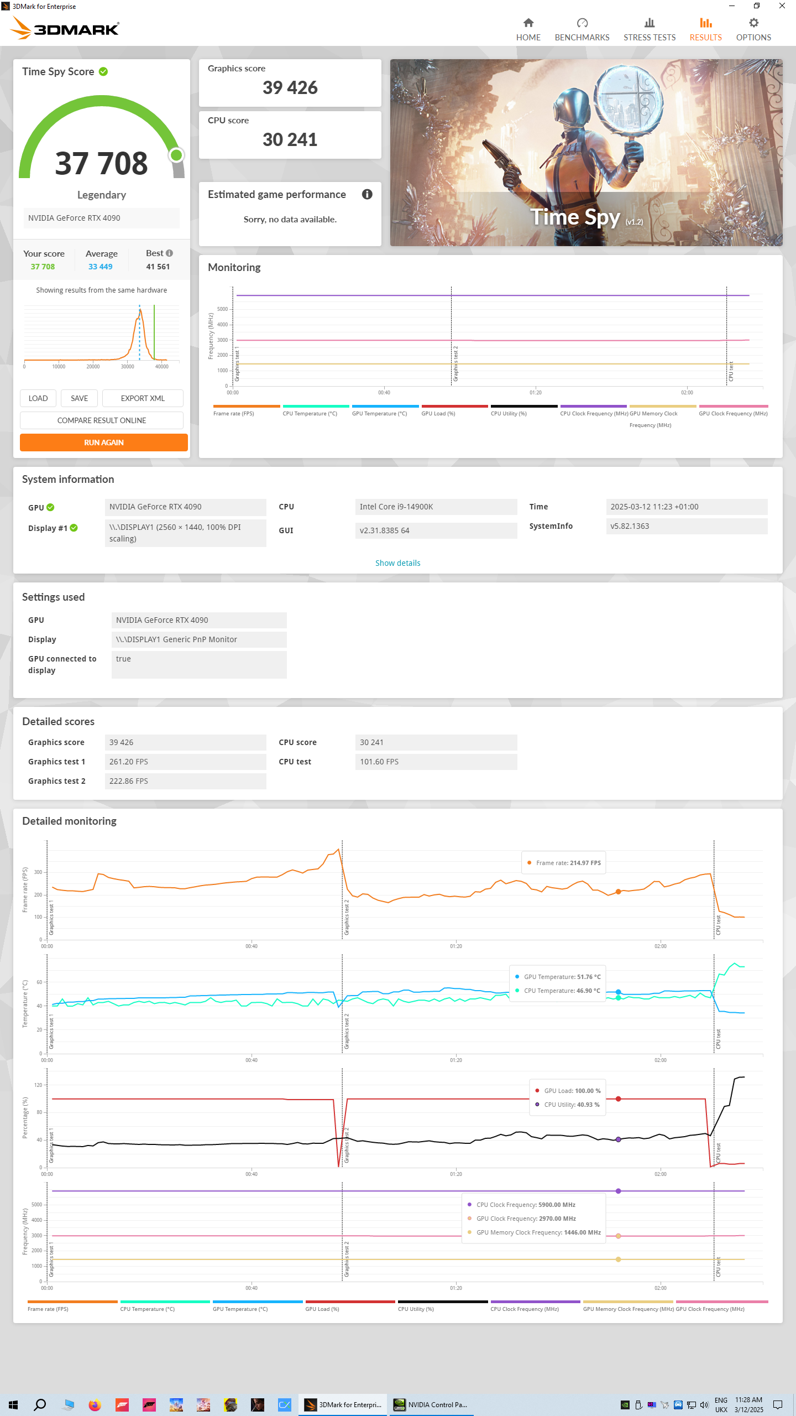
Task: Open Windows Start menu
Action: [13, 1404]
